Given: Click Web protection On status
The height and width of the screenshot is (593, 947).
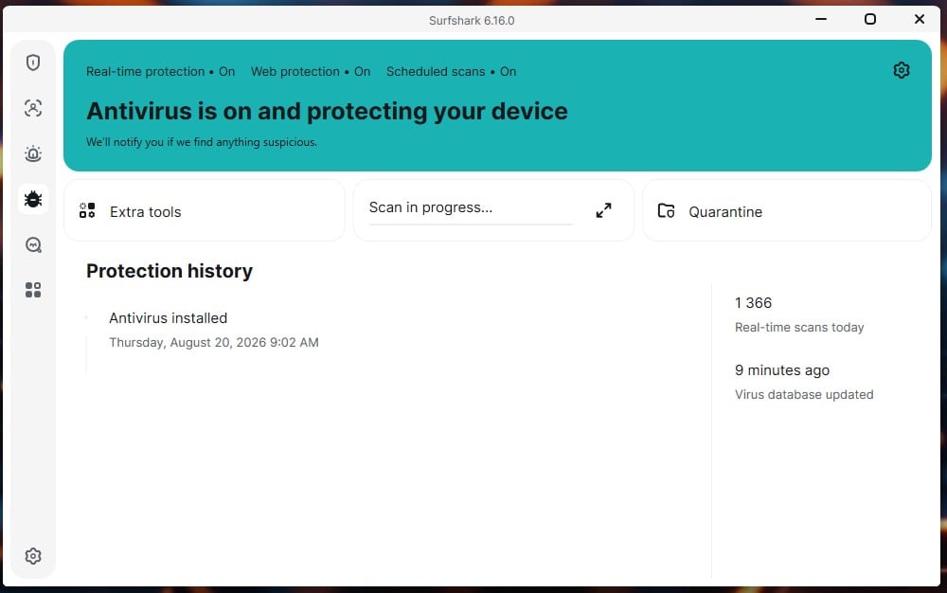Looking at the screenshot, I should coord(311,71).
